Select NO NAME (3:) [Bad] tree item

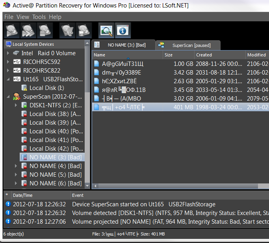pos(52,157)
